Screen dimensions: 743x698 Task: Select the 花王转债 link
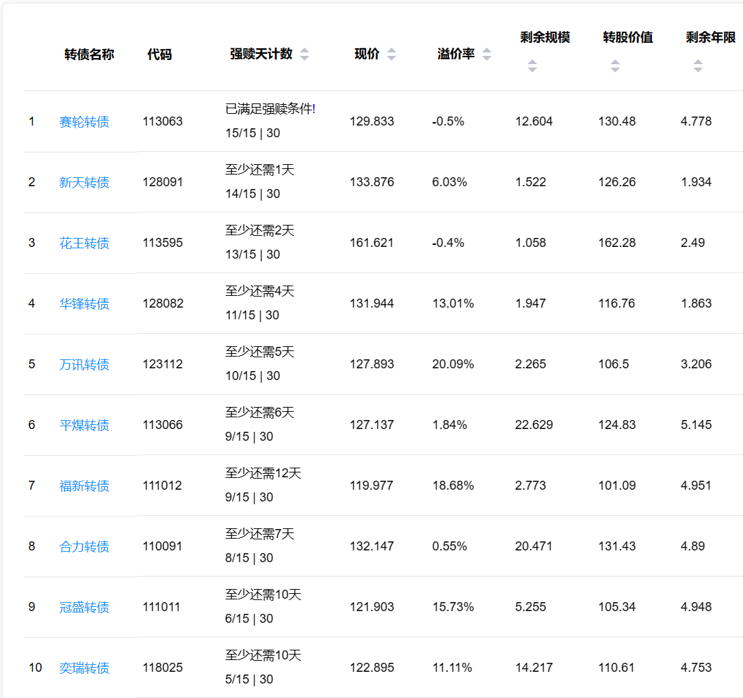84,243
